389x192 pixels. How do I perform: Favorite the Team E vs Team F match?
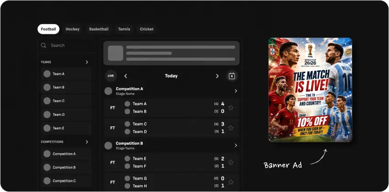[231, 162]
